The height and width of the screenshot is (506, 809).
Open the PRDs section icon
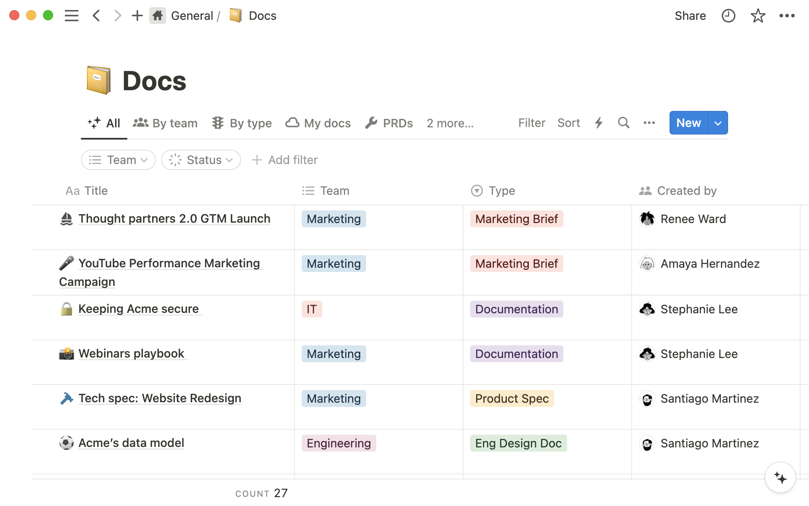tap(370, 123)
